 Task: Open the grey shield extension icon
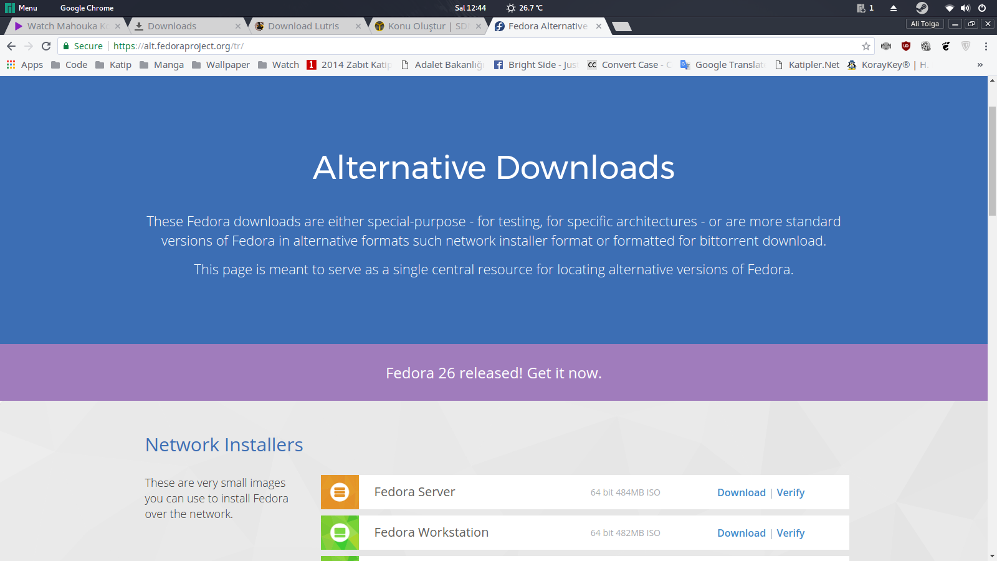click(x=966, y=46)
